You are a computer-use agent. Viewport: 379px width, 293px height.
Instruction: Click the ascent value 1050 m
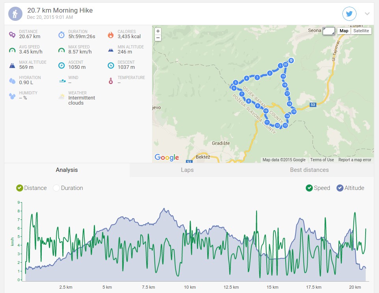pyautogui.click(x=77, y=67)
